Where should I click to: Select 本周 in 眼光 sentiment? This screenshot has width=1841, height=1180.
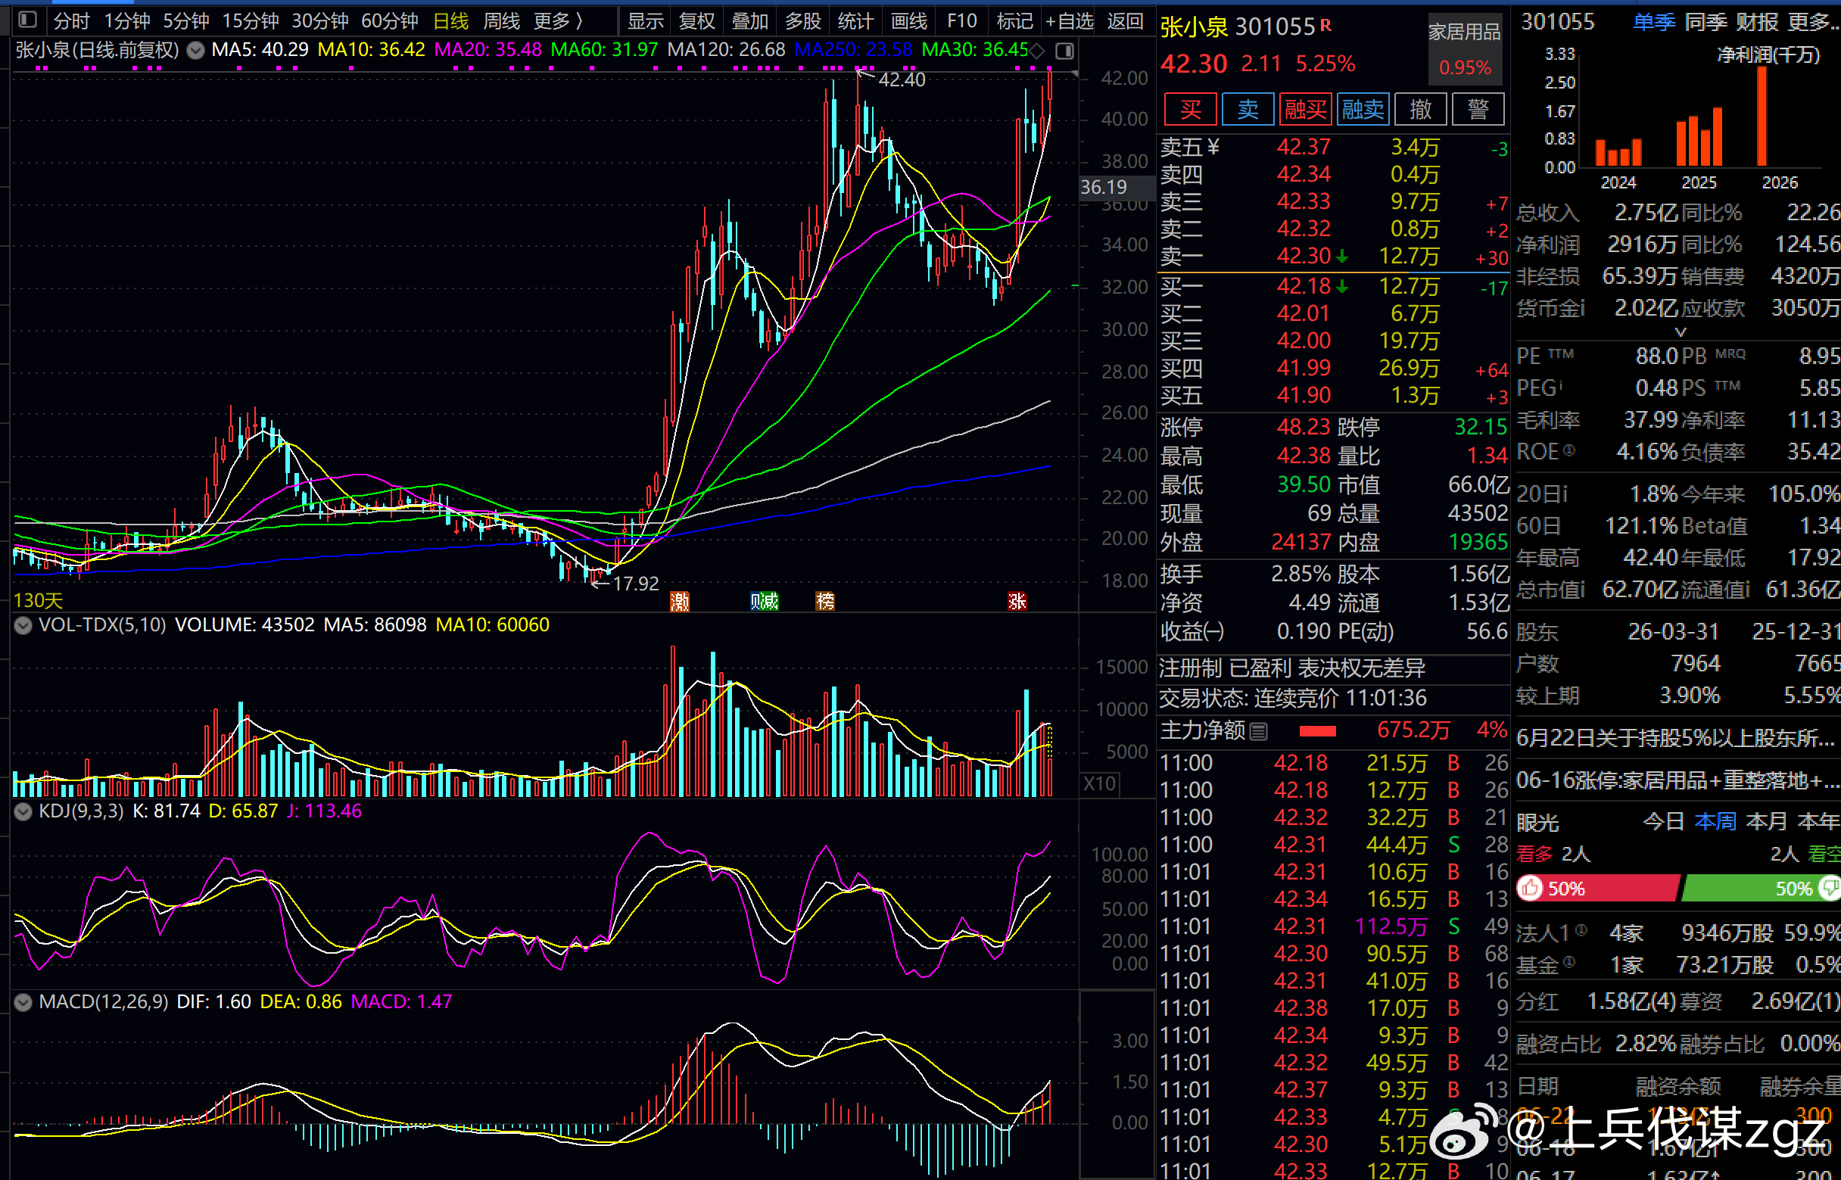(1715, 822)
